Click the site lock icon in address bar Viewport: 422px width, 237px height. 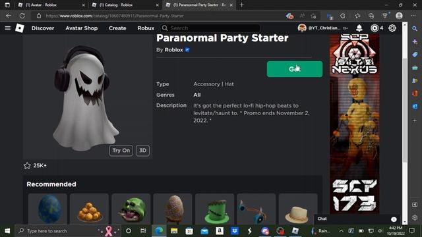[39, 16]
